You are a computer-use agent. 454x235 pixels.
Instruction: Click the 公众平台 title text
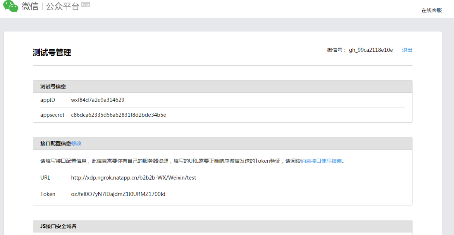pyautogui.click(x=63, y=6)
